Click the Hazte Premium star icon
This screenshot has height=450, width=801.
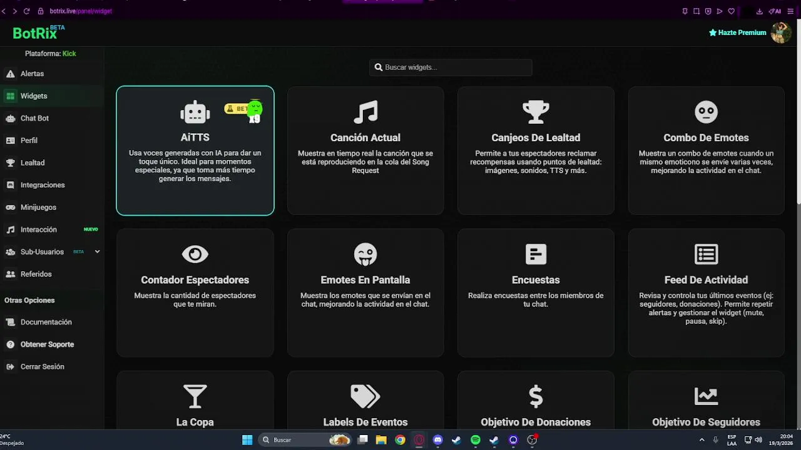713,32
